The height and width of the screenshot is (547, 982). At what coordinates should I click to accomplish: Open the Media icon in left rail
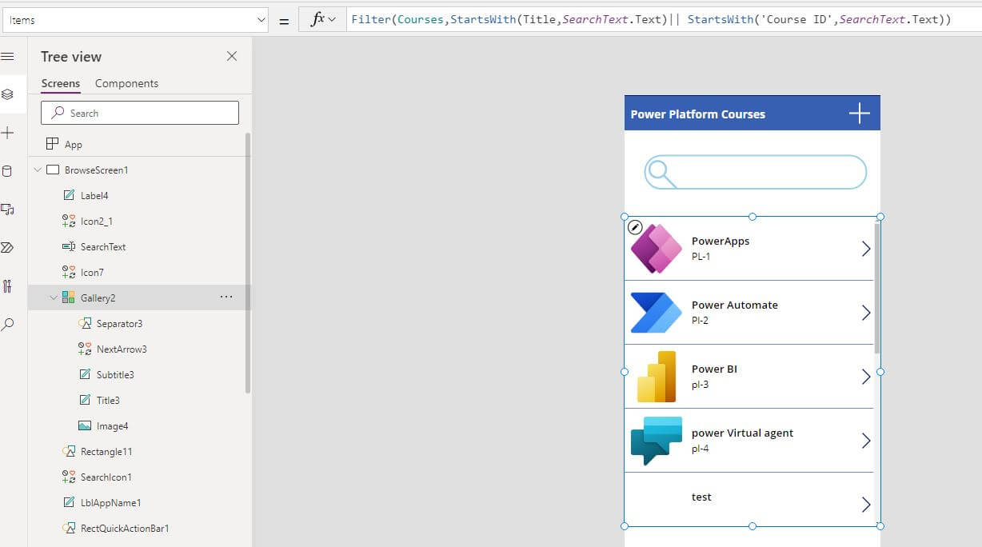coord(8,210)
